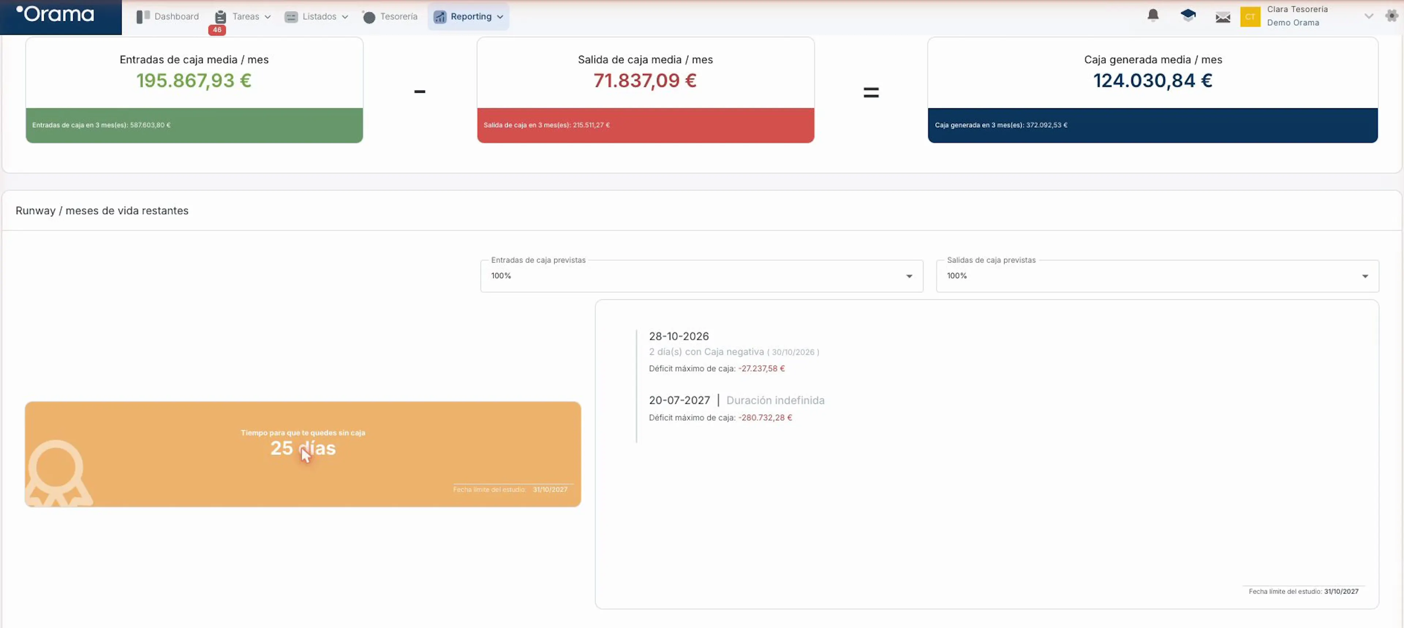This screenshot has height=628, width=1404.
Task: Expand the user account chevron
Action: point(1368,16)
